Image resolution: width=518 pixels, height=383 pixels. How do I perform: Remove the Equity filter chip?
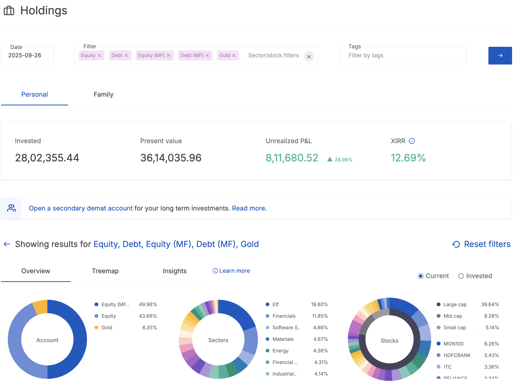click(99, 56)
